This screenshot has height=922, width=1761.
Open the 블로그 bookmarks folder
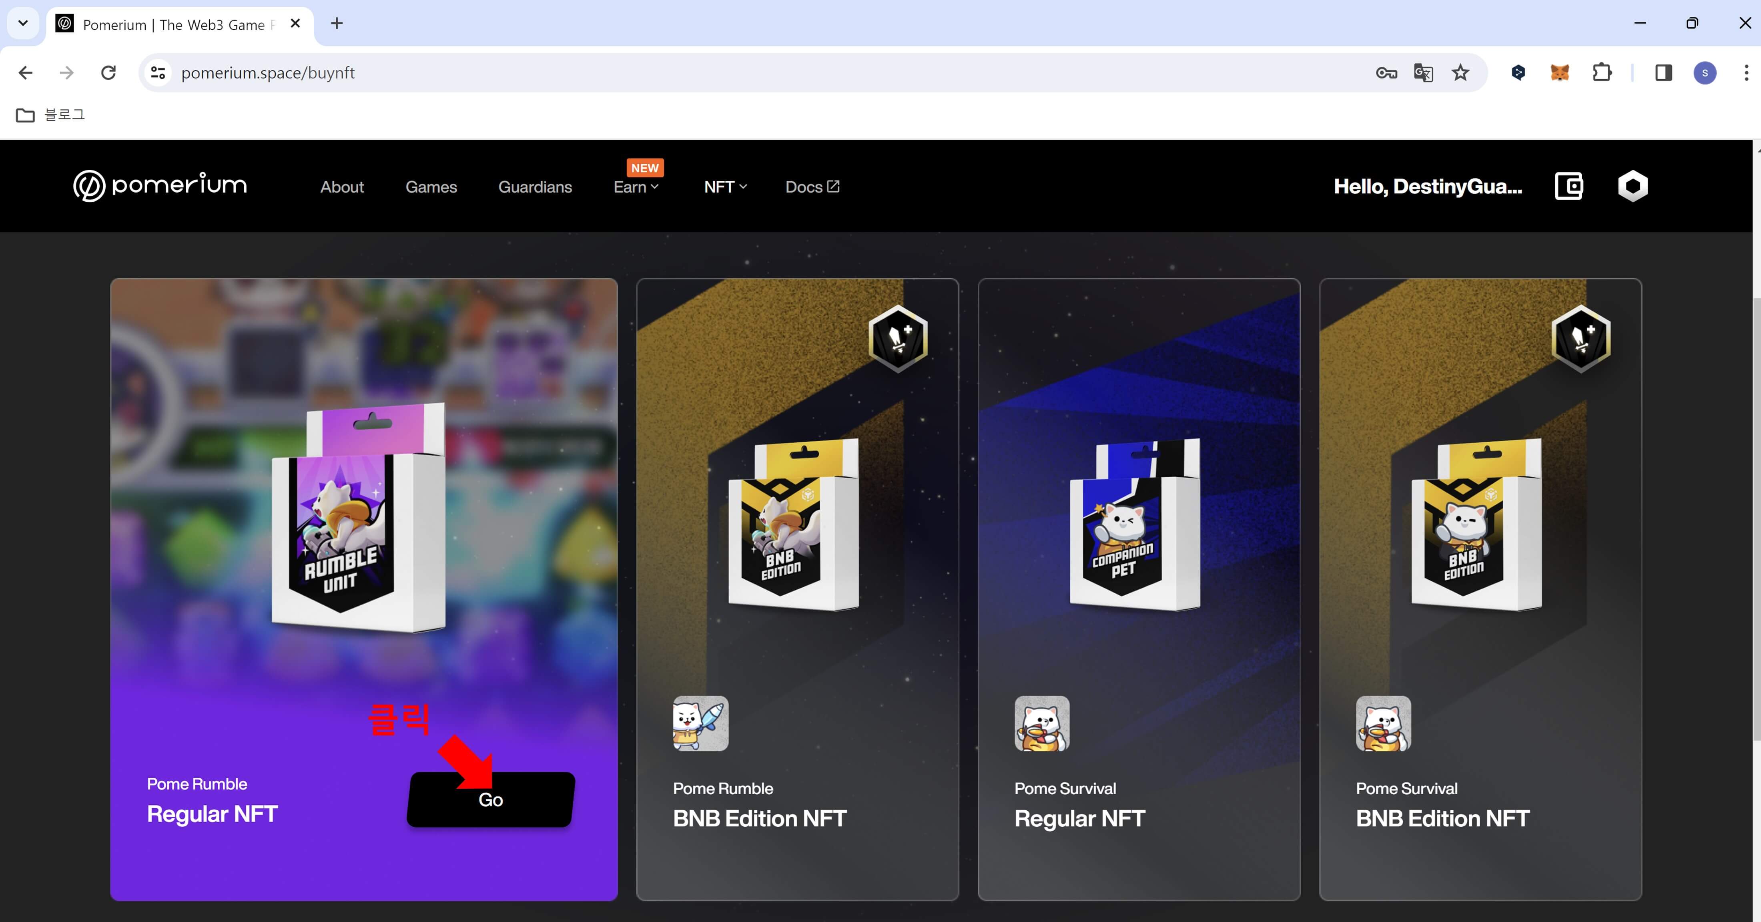tap(51, 115)
